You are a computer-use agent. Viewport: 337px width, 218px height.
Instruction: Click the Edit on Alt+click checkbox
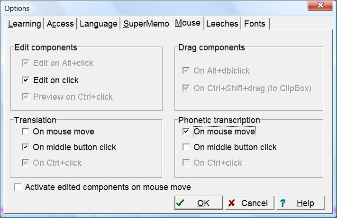[26, 63]
